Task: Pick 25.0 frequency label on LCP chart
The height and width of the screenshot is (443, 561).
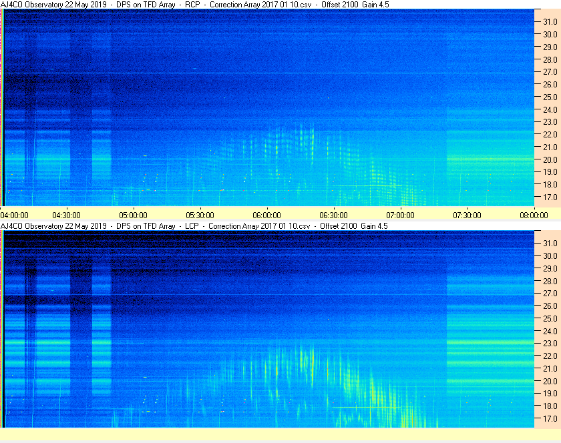Action: click(550, 318)
